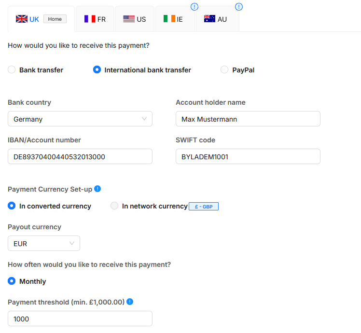
Task: Click the United States flag icon
Action: (x=129, y=19)
